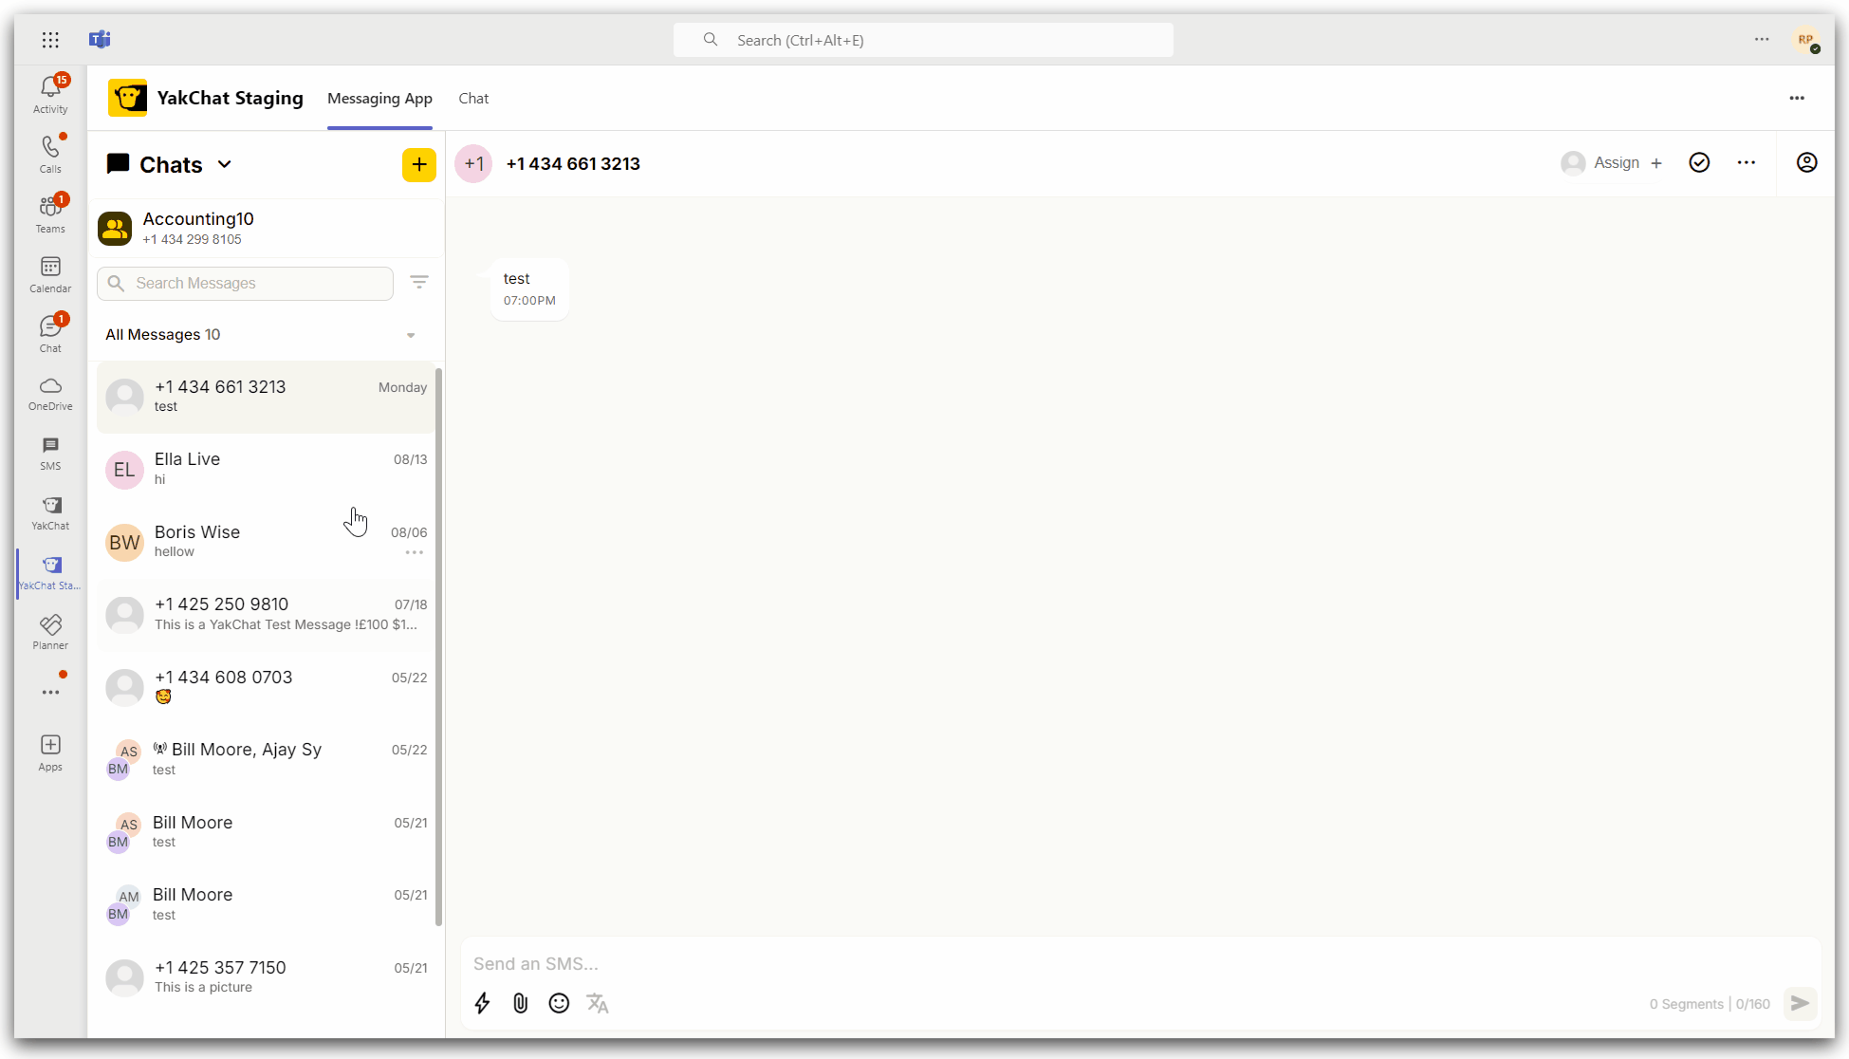Open the message filter icon
The height and width of the screenshot is (1059, 1849).
[419, 283]
